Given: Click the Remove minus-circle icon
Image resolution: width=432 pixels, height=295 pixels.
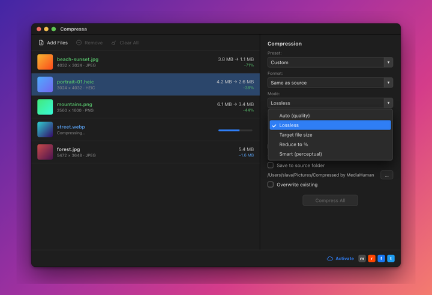Looking at the screenshot, I should pyautogui.click(x=79, y=43).
